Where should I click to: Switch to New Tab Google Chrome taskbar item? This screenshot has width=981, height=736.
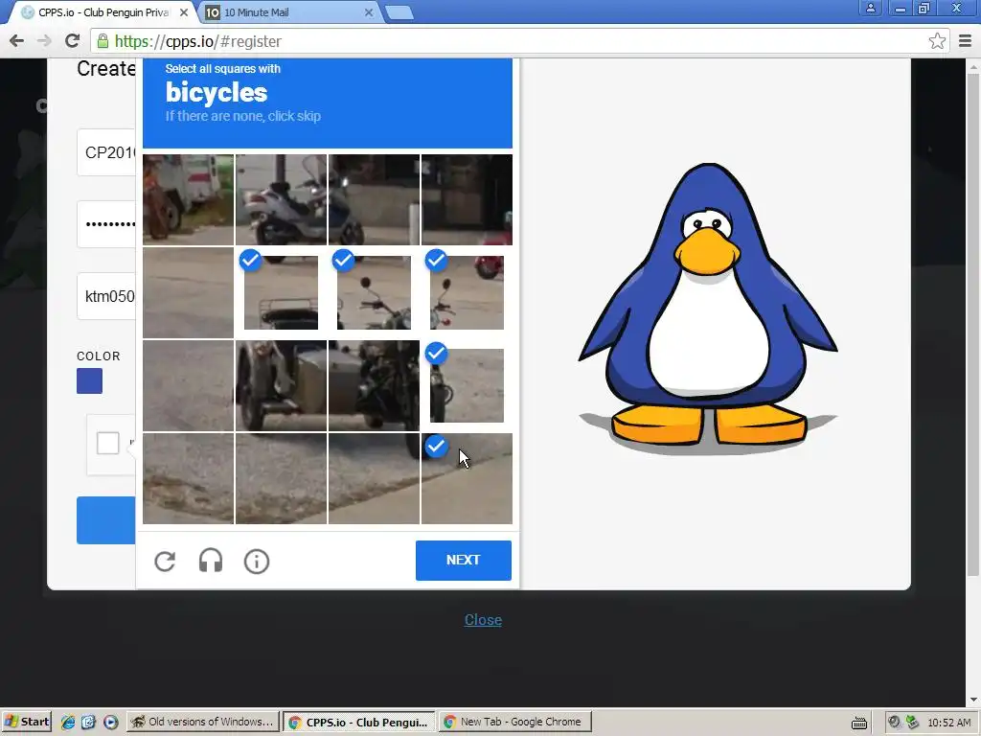pyautogui.click(x=515, y=722)
